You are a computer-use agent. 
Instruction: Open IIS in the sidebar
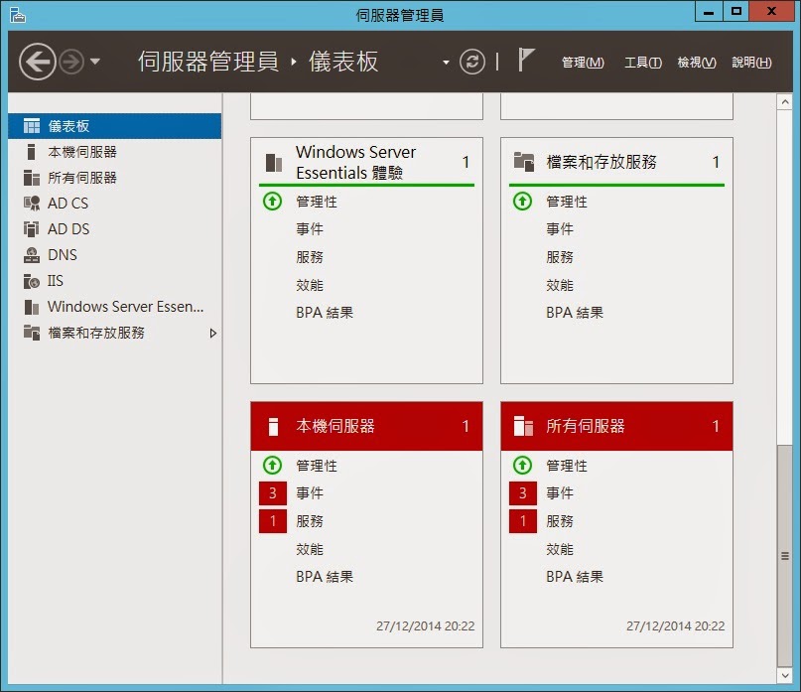(x=115, y=281)
